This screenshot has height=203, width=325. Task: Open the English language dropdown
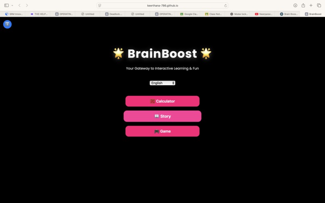pos(162,83)
